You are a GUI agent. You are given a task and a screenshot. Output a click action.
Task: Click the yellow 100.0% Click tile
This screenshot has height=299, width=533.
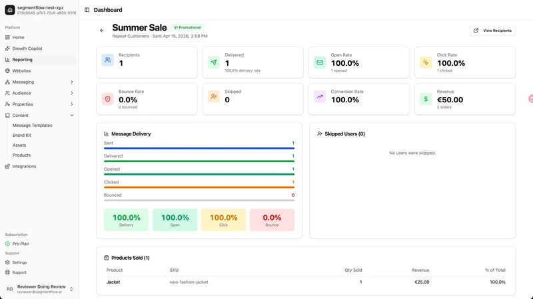[x=223, y=220]
